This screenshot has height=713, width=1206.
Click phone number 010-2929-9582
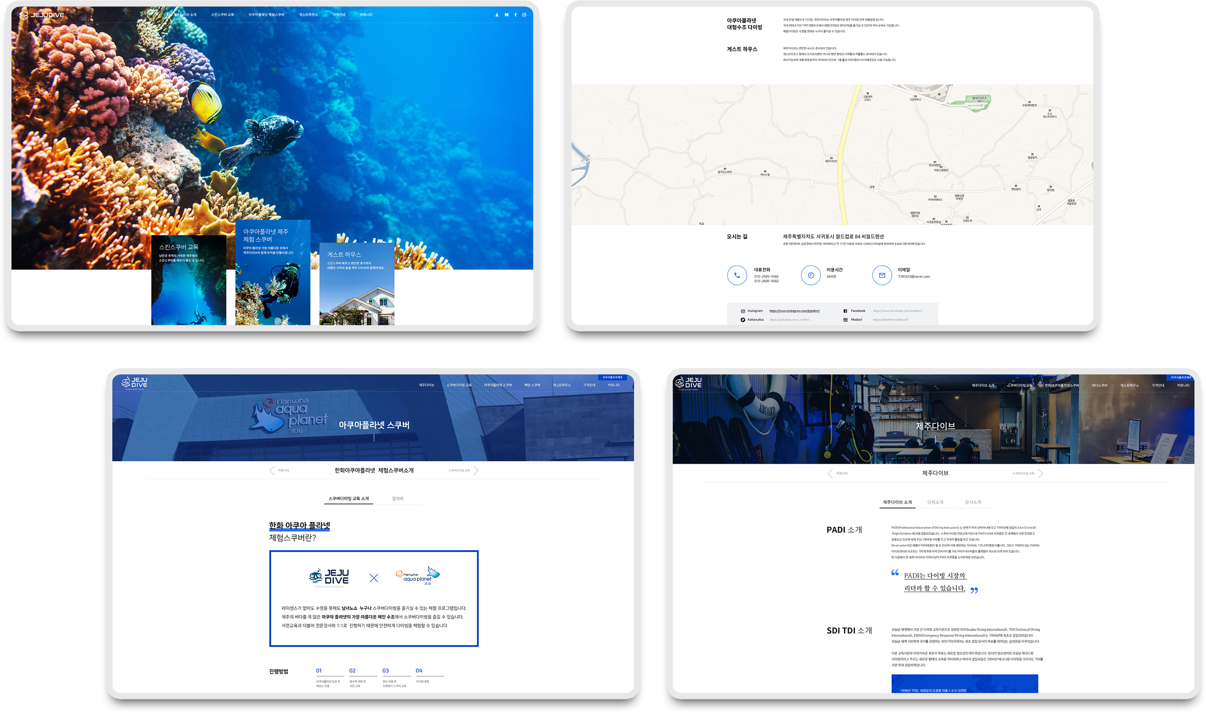766,277
